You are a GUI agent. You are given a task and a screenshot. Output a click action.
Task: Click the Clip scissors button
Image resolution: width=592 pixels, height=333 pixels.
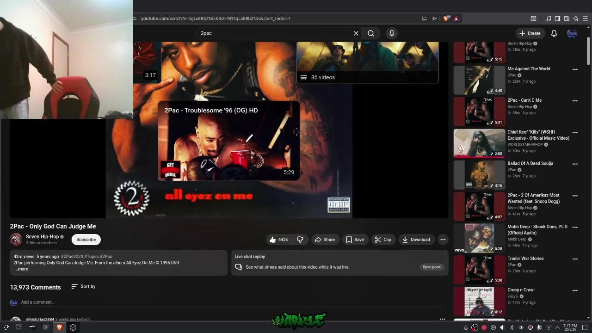tap(383, 240)
